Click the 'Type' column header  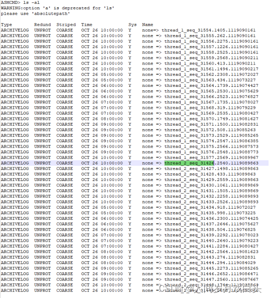click(6, 25)
